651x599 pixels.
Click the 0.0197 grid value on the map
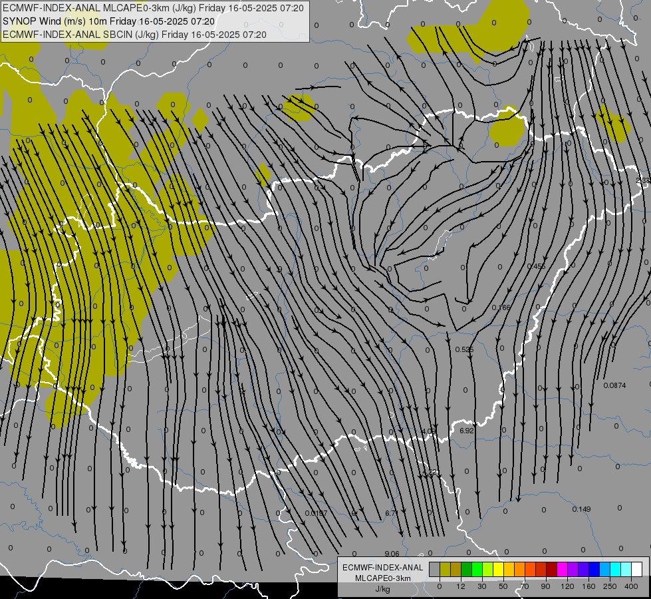coord(316,513)
